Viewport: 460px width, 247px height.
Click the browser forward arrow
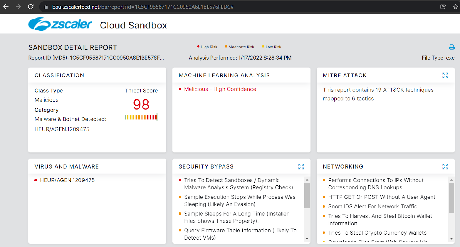[x=18, y=7]
